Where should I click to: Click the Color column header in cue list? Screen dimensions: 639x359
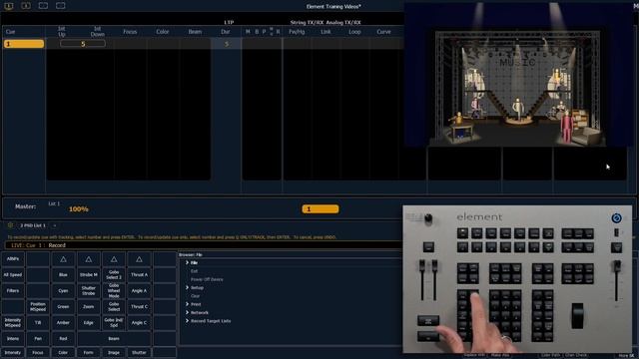162,32
